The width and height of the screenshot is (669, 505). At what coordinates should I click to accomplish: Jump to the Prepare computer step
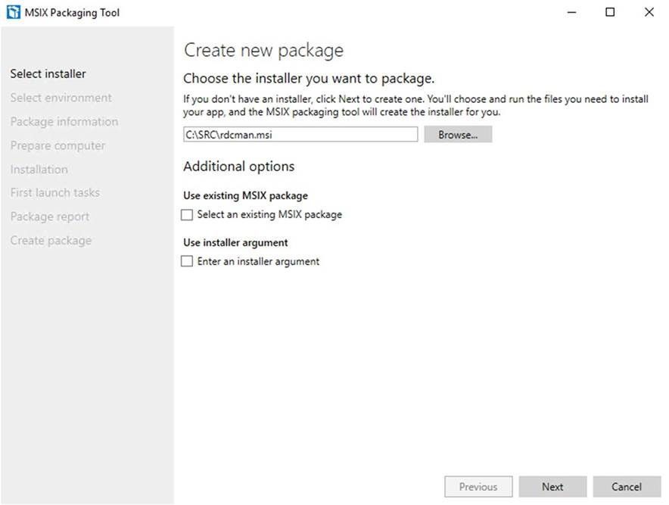58,145
